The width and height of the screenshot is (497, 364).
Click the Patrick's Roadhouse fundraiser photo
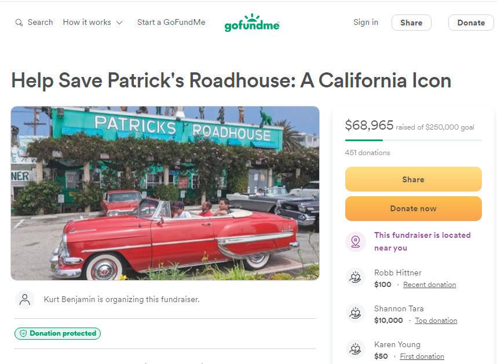[165, 193]
